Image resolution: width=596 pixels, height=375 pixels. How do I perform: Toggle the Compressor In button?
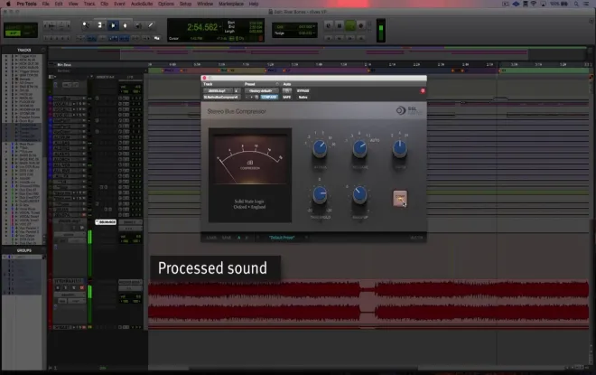tap(400, 198)
